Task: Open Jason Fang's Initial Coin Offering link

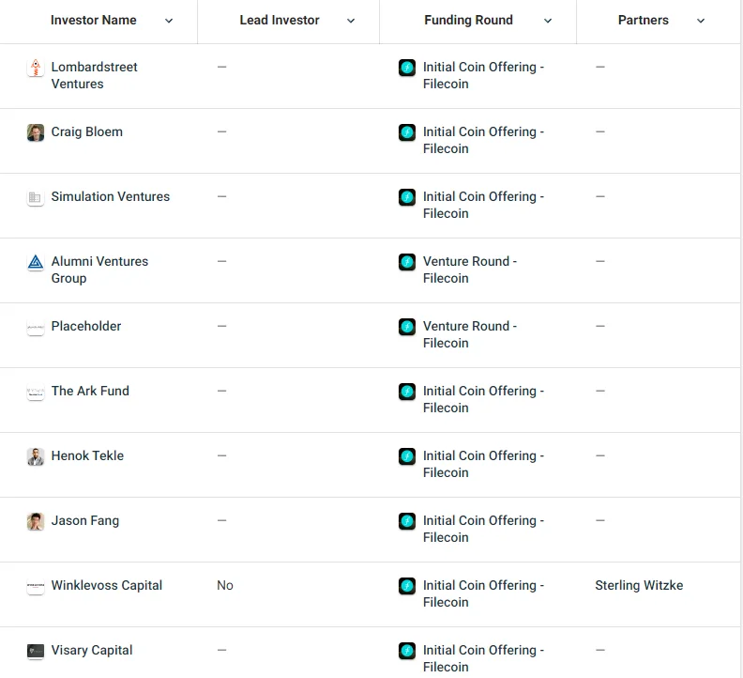Action: click(x=483, y=529)
